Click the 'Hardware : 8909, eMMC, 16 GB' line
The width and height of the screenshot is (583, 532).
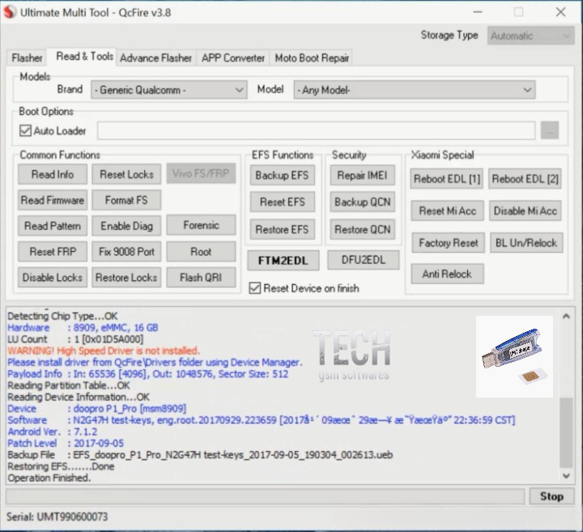click(x=83, y=327)
